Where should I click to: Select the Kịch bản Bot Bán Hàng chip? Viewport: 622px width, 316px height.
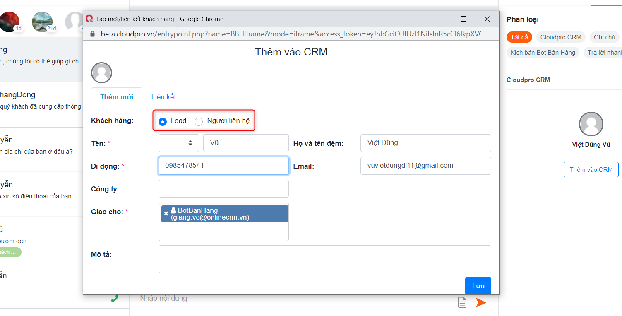pyautogui.click(x=543, y=53)
